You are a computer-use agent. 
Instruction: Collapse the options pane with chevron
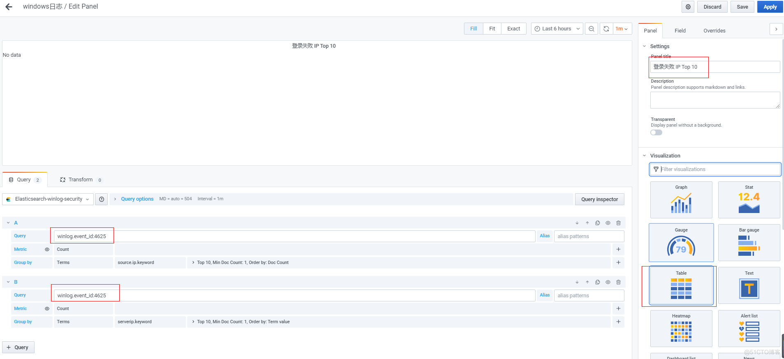point(776,29)
